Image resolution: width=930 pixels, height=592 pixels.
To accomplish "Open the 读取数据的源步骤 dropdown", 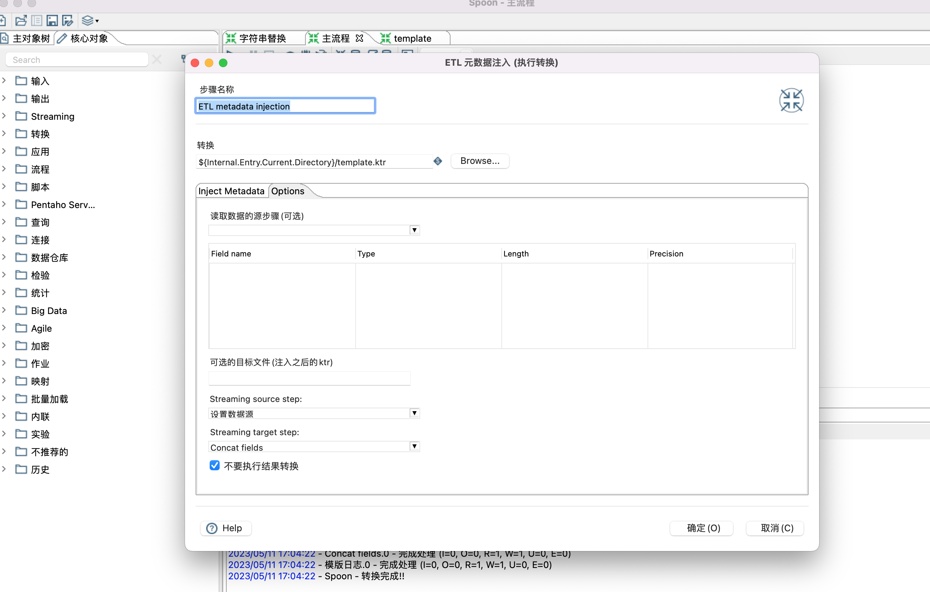I will pyautogui.click(x=414, y=230).
